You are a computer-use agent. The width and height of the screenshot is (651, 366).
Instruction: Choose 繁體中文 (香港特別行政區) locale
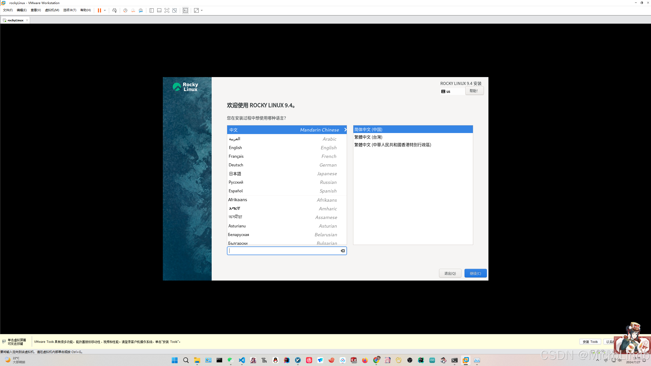click(413, 145)
